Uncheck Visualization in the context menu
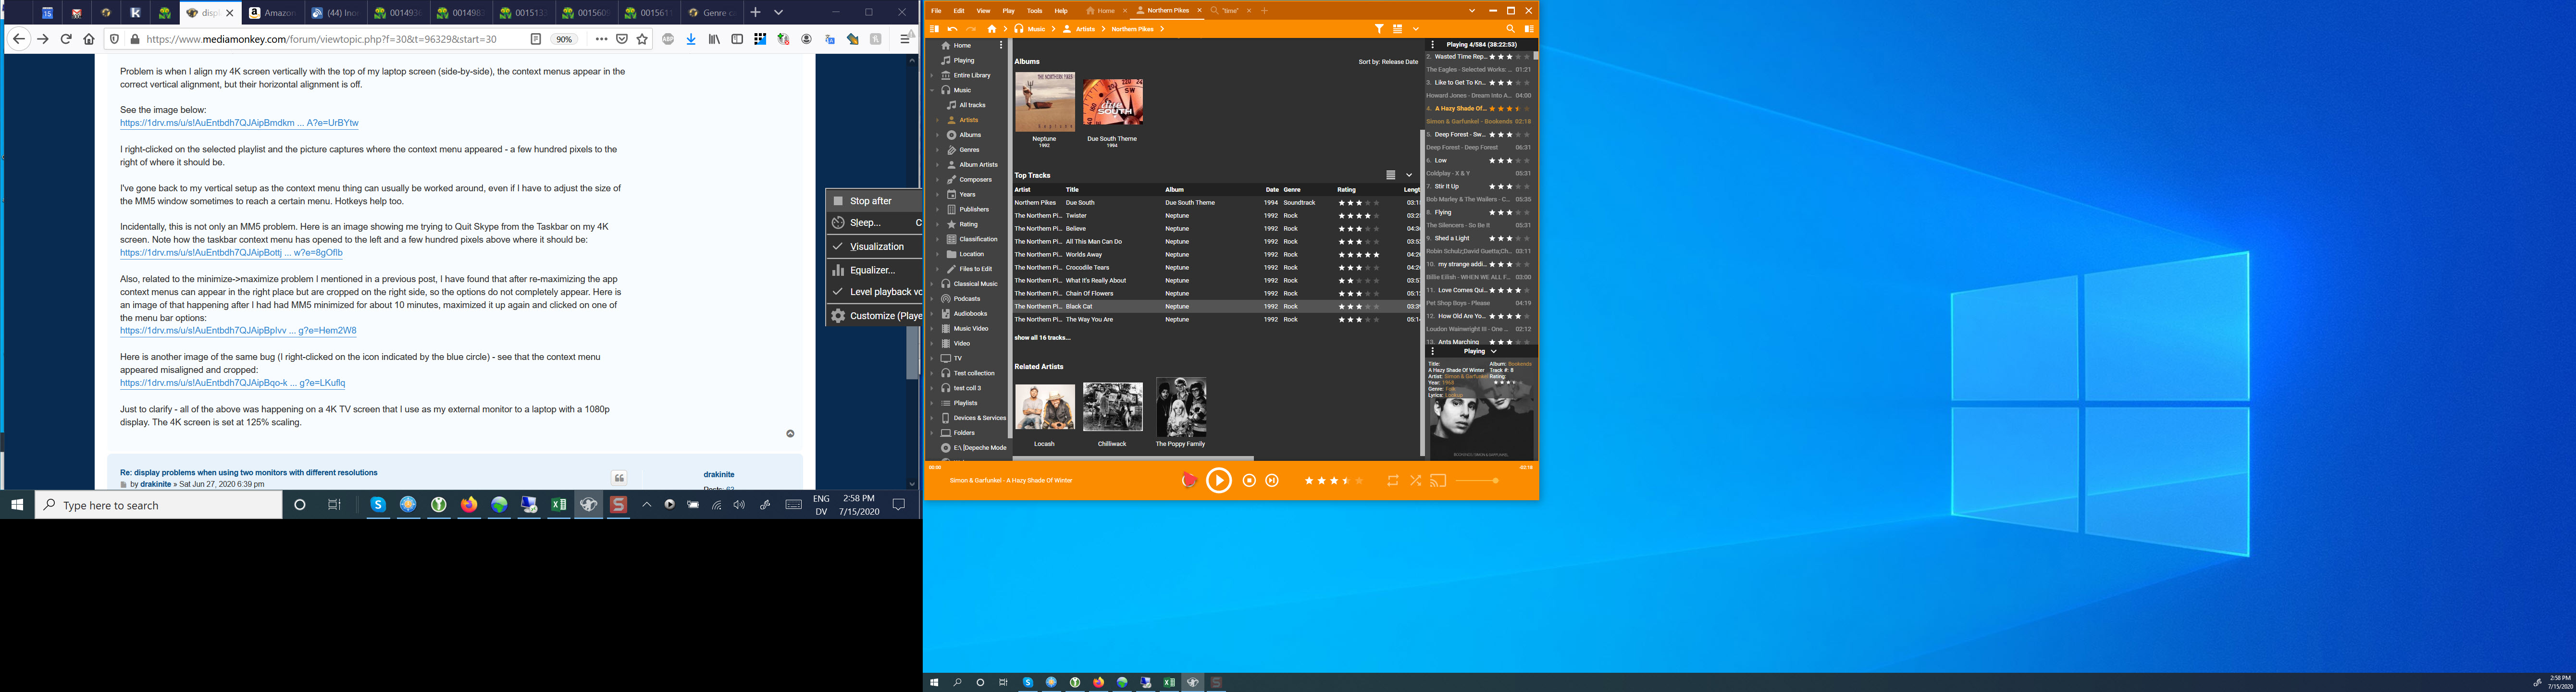 pos(875,246)
